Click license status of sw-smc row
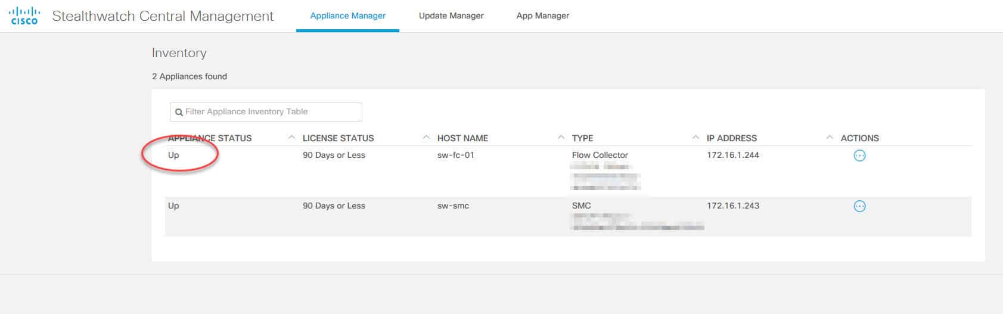Viewport: 1003px width, 314px height. pyautogui.click(x=334, y=206)
